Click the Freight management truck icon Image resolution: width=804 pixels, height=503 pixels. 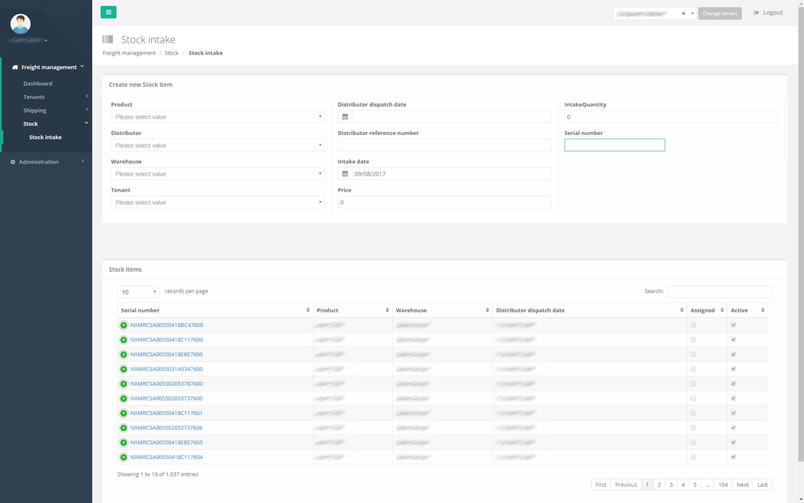click(x=15, y=67)
